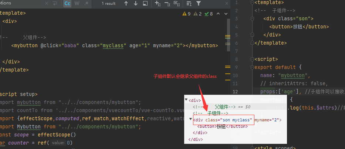Click 父组件 comment node in DOM inspector
Image resolution: width=345 pixels, height=149 pixels.
(214, 107)
